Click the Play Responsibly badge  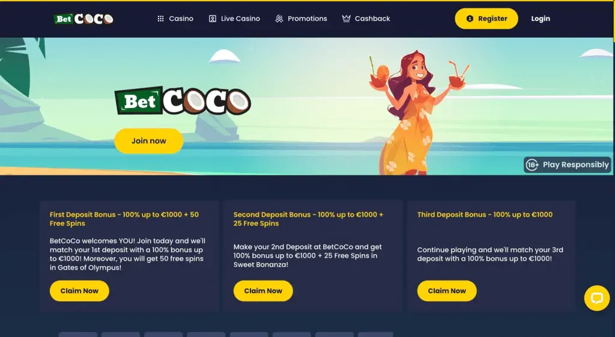click(567, 165)
